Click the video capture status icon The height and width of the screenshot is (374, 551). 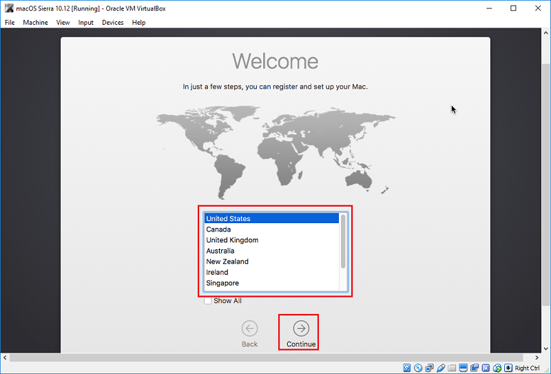(x=475, y=368)
